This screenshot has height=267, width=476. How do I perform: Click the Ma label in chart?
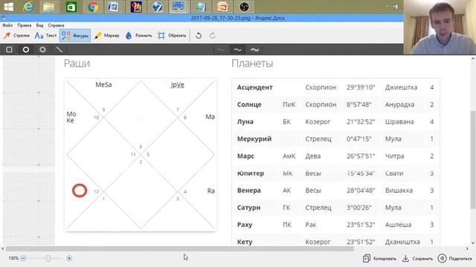210,117
